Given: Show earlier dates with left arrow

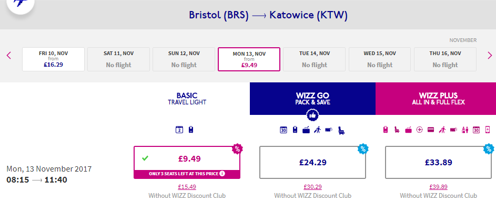Looking at the screenshot, I should coord(9,56).
